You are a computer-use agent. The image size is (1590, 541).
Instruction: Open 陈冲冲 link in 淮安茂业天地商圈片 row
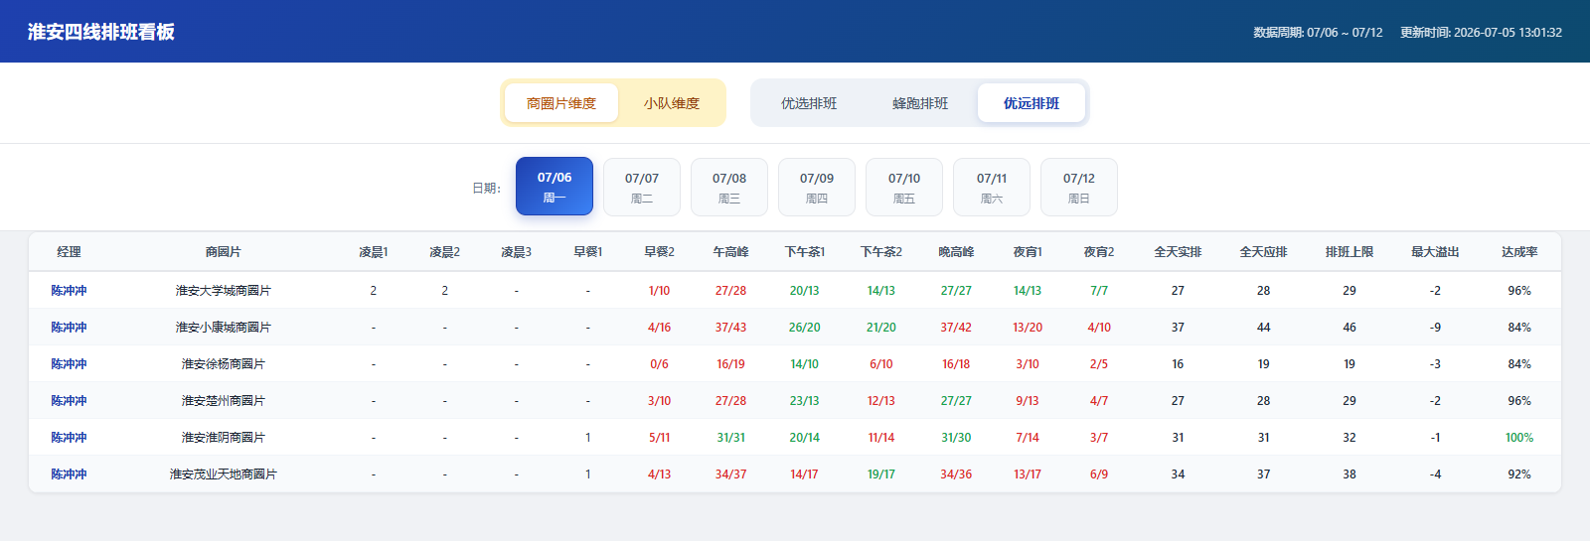[69, 474]
